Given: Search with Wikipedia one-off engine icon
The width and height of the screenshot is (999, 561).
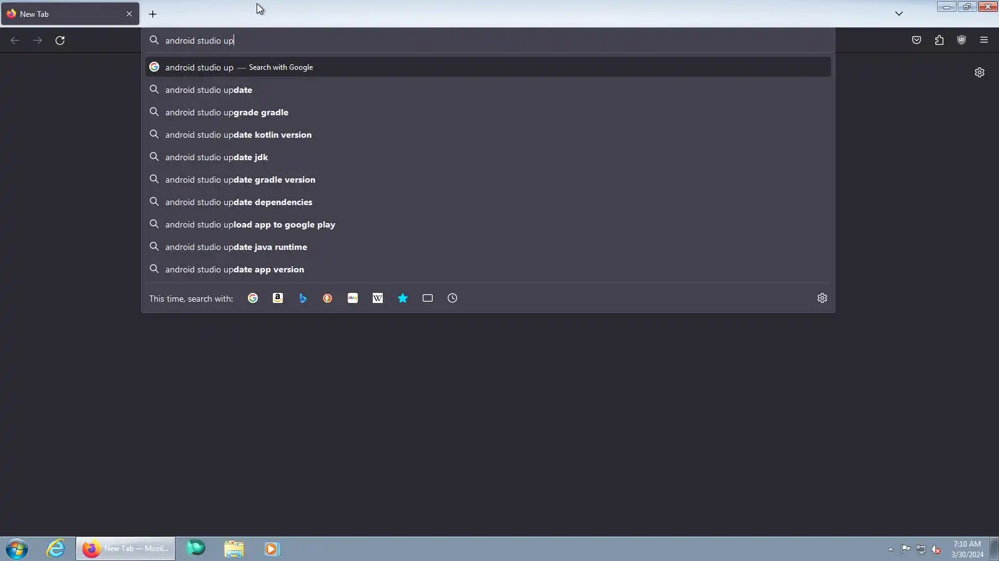Looking at the screenshot, I should point(378,299).
